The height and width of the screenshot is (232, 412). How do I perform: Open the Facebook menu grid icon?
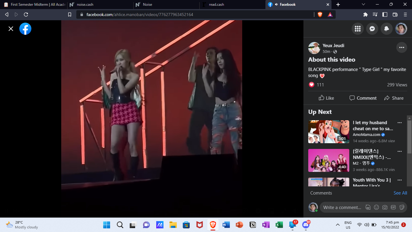coord(358,29)
